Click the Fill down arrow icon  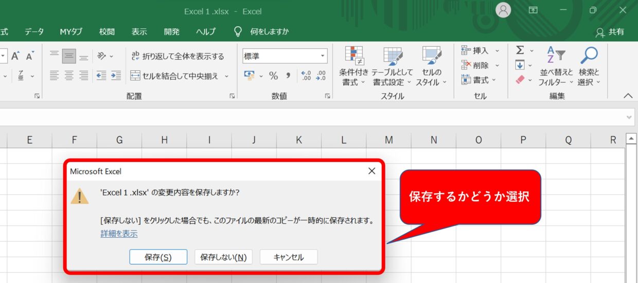(x=520, y=65)
